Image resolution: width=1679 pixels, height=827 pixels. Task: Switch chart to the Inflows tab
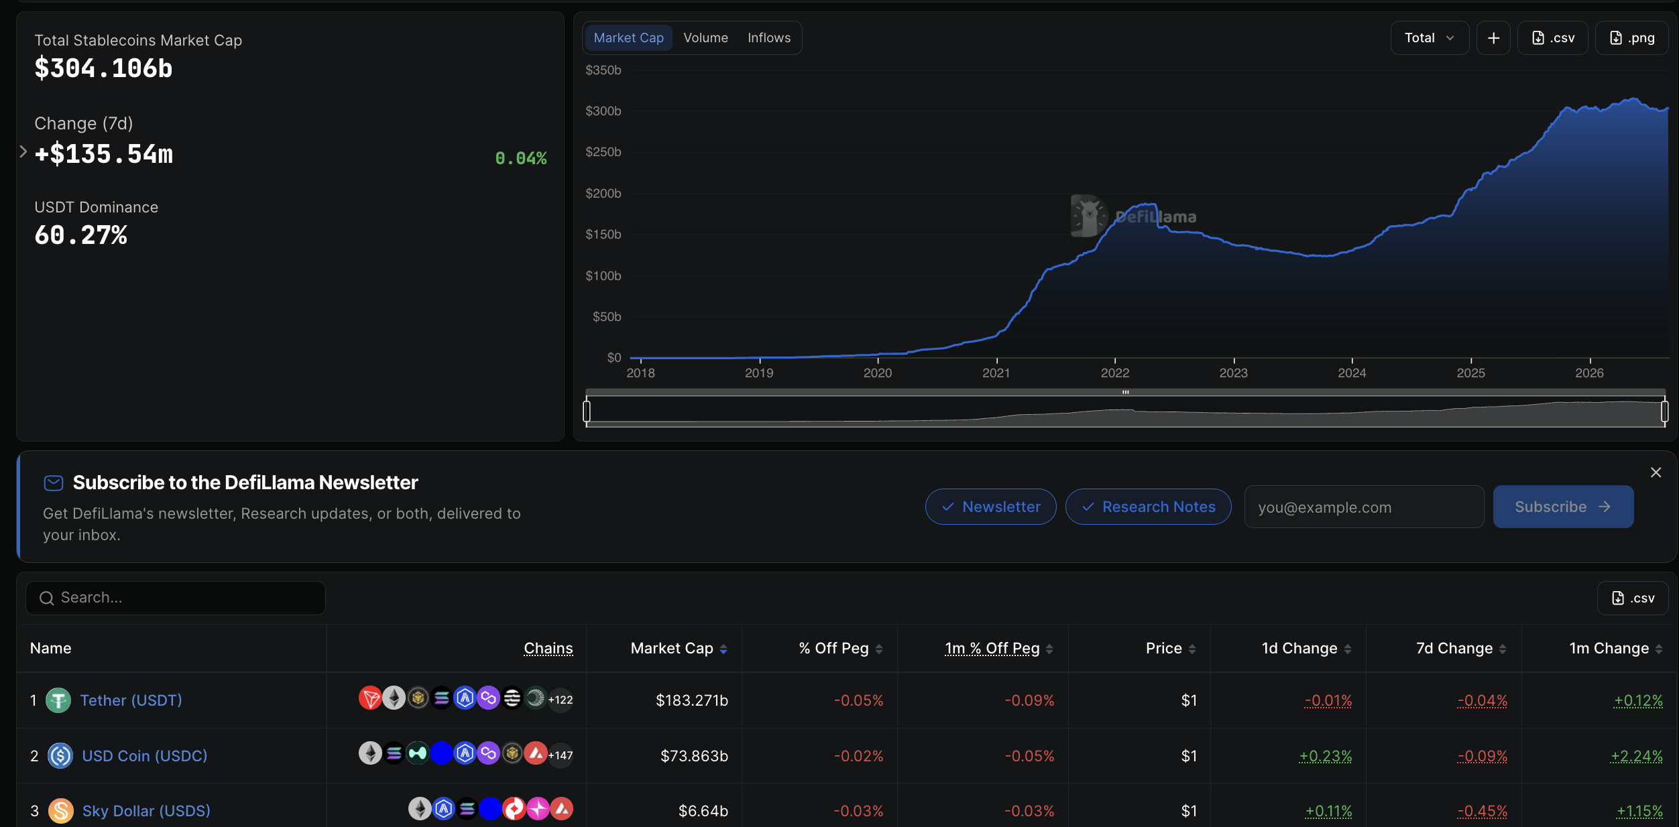click(x=769, y=38)
